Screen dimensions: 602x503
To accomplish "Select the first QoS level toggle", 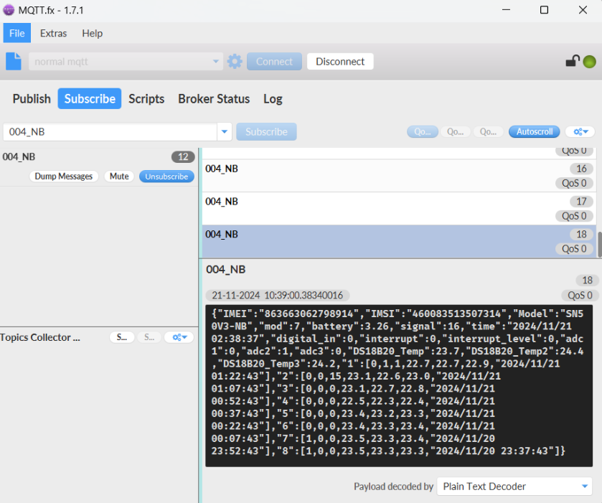I will point(423,132).
